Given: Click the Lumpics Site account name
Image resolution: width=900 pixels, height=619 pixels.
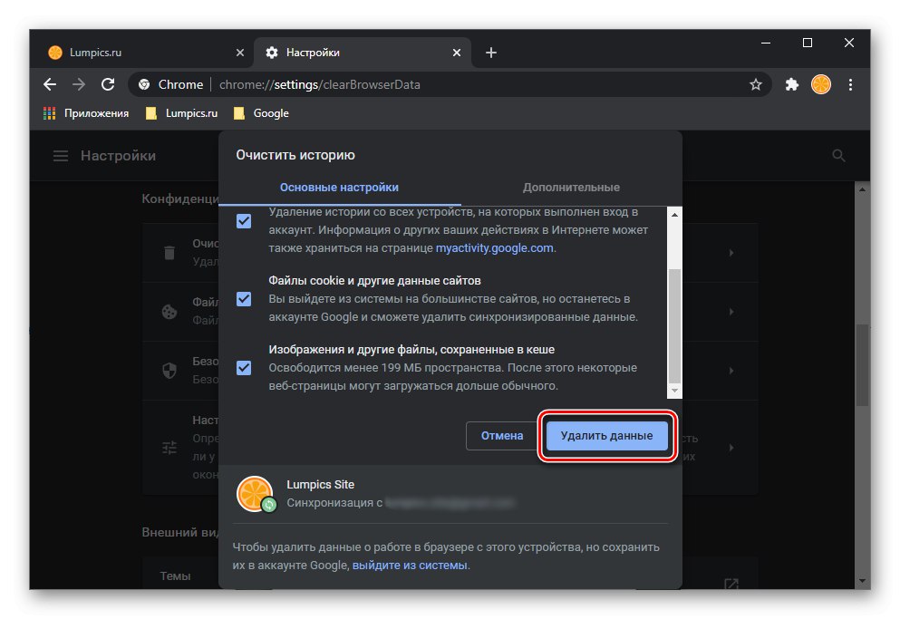Looking at the screenshot, I should click(320, 485).
